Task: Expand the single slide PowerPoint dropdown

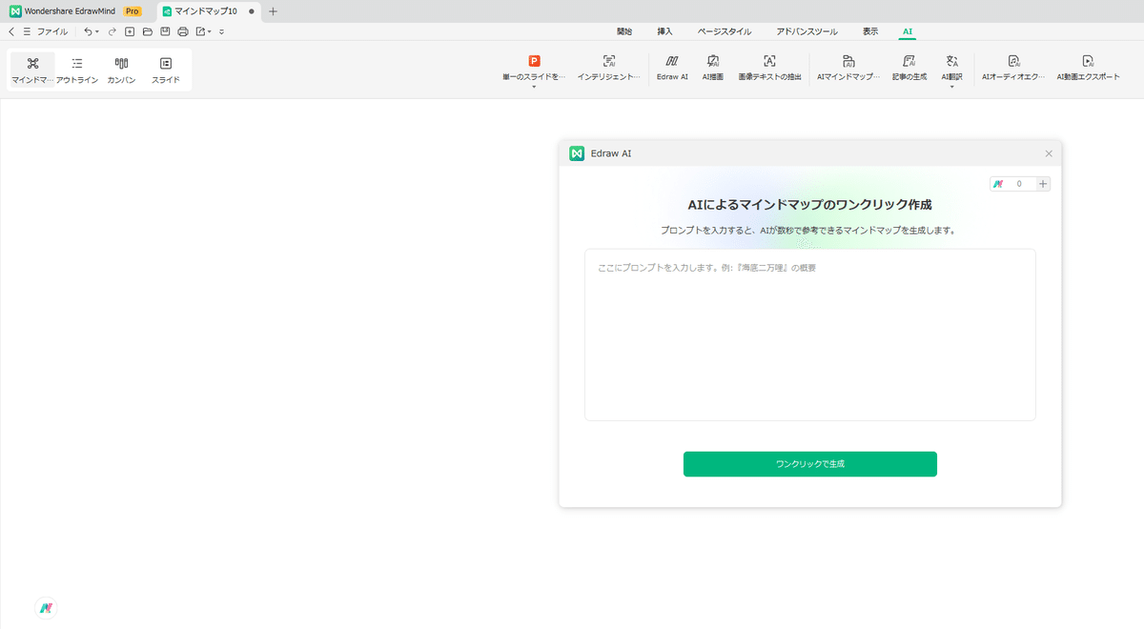Action: [534, 87]
